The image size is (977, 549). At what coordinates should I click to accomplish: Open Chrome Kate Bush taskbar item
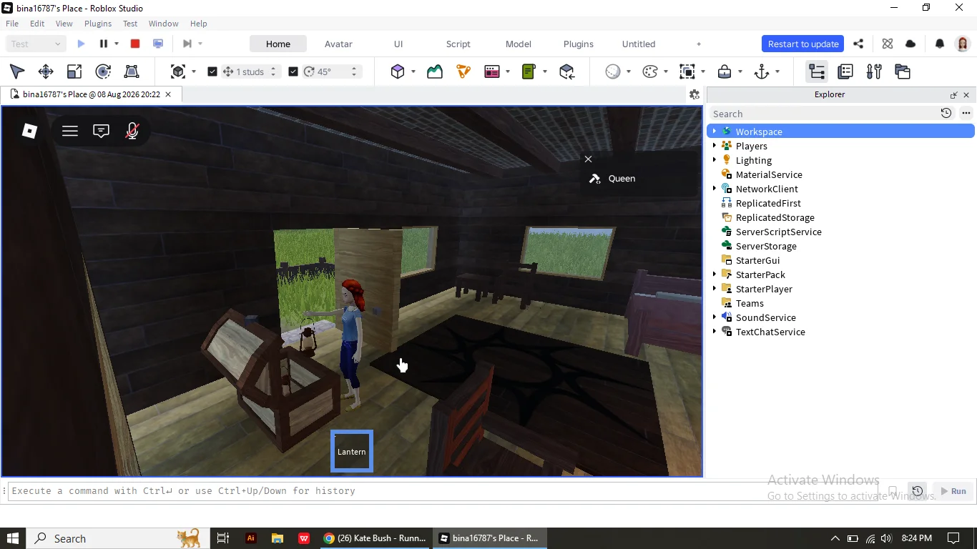click(x=374, y=538)
